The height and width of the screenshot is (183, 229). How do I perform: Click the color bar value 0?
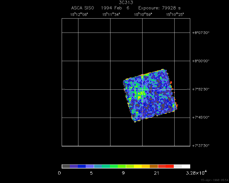coord(59,173)
